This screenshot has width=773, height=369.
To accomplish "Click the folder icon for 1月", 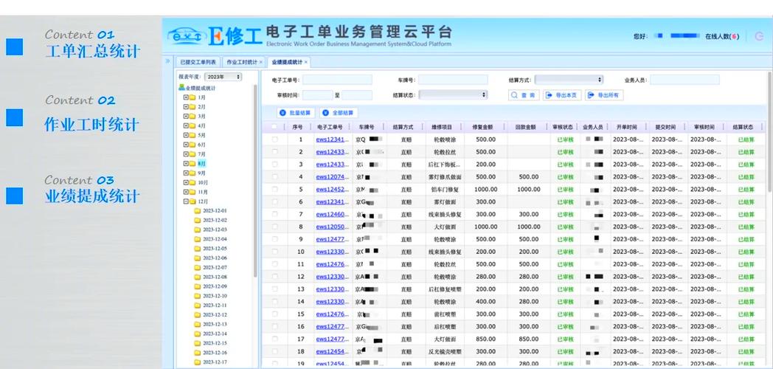I will pyautogui.click(x=193, y=97).
